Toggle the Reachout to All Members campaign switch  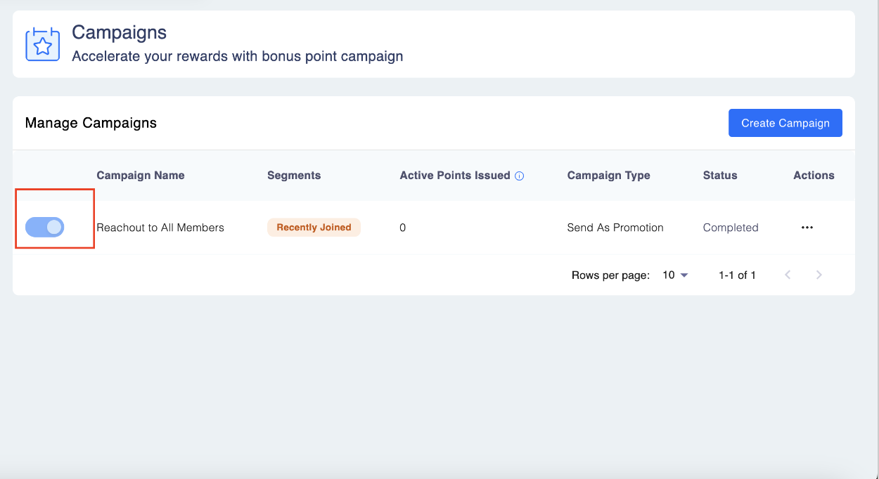tap(45, 227)
